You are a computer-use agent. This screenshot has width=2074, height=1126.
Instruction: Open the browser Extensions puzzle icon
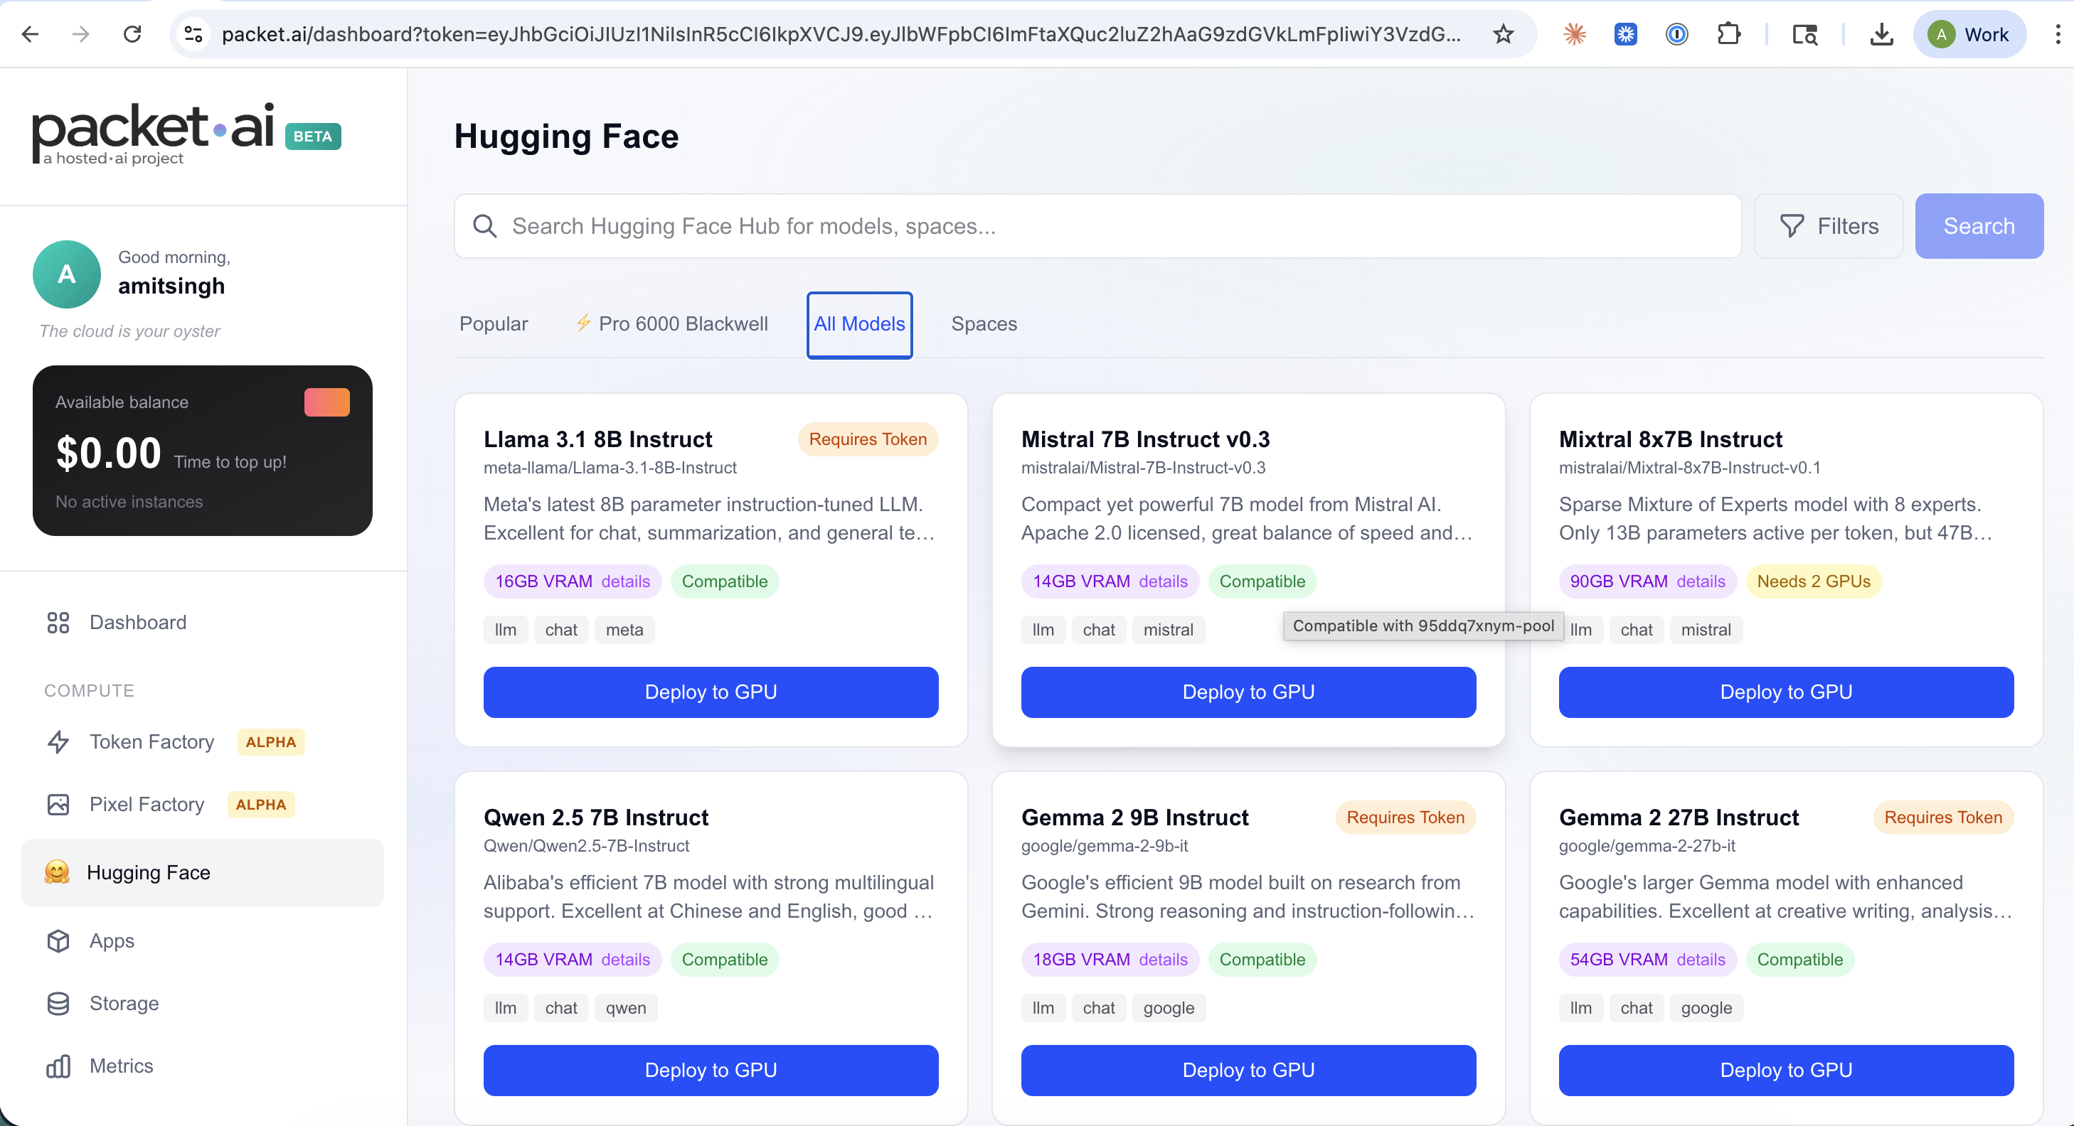pos(1728,34)
